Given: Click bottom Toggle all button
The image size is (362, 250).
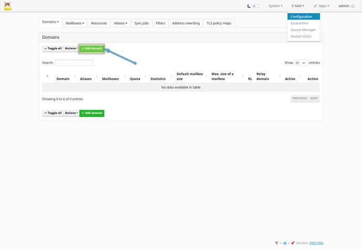Looking at the screenshot, I should (x=53, y=113).
